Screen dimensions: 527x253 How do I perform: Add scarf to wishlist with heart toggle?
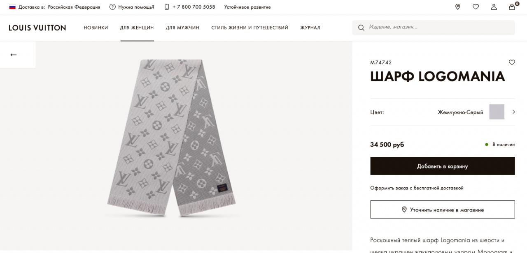[512, 62]
